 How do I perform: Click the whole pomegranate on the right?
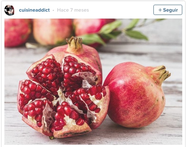(x=136, y=95)
